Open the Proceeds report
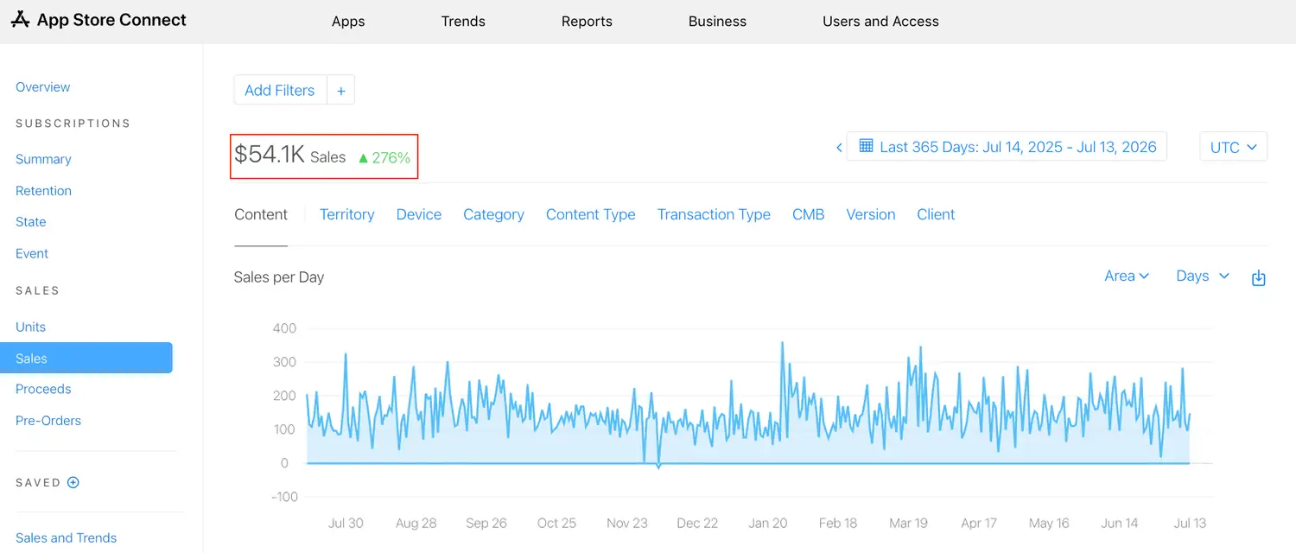The height and width of the screenshot is (553, 1296). pos(43,390)
